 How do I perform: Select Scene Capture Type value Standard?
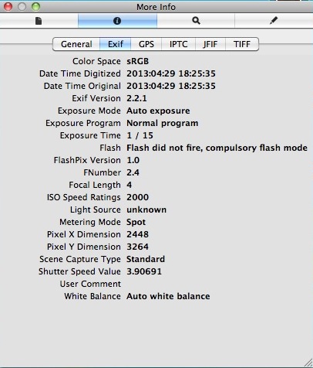tap(146, 259)
